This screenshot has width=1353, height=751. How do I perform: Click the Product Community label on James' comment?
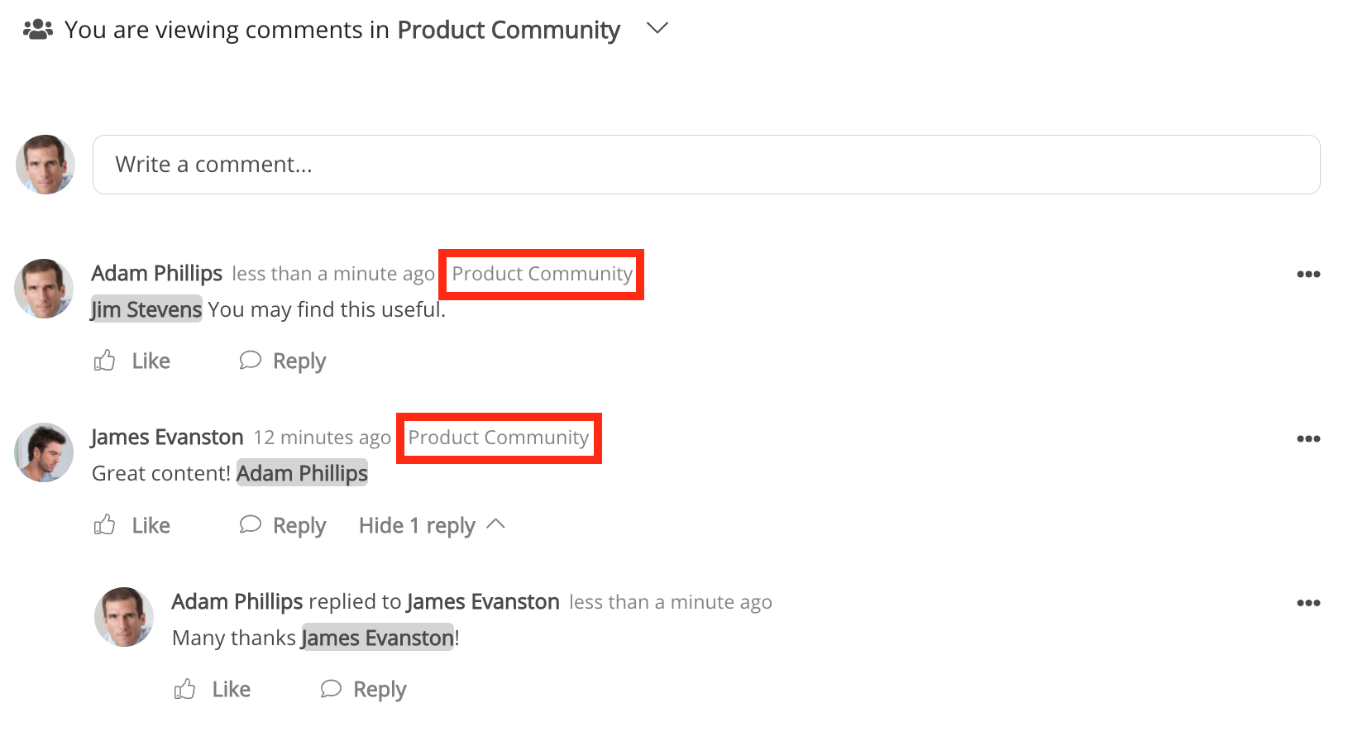pos(498,438)
